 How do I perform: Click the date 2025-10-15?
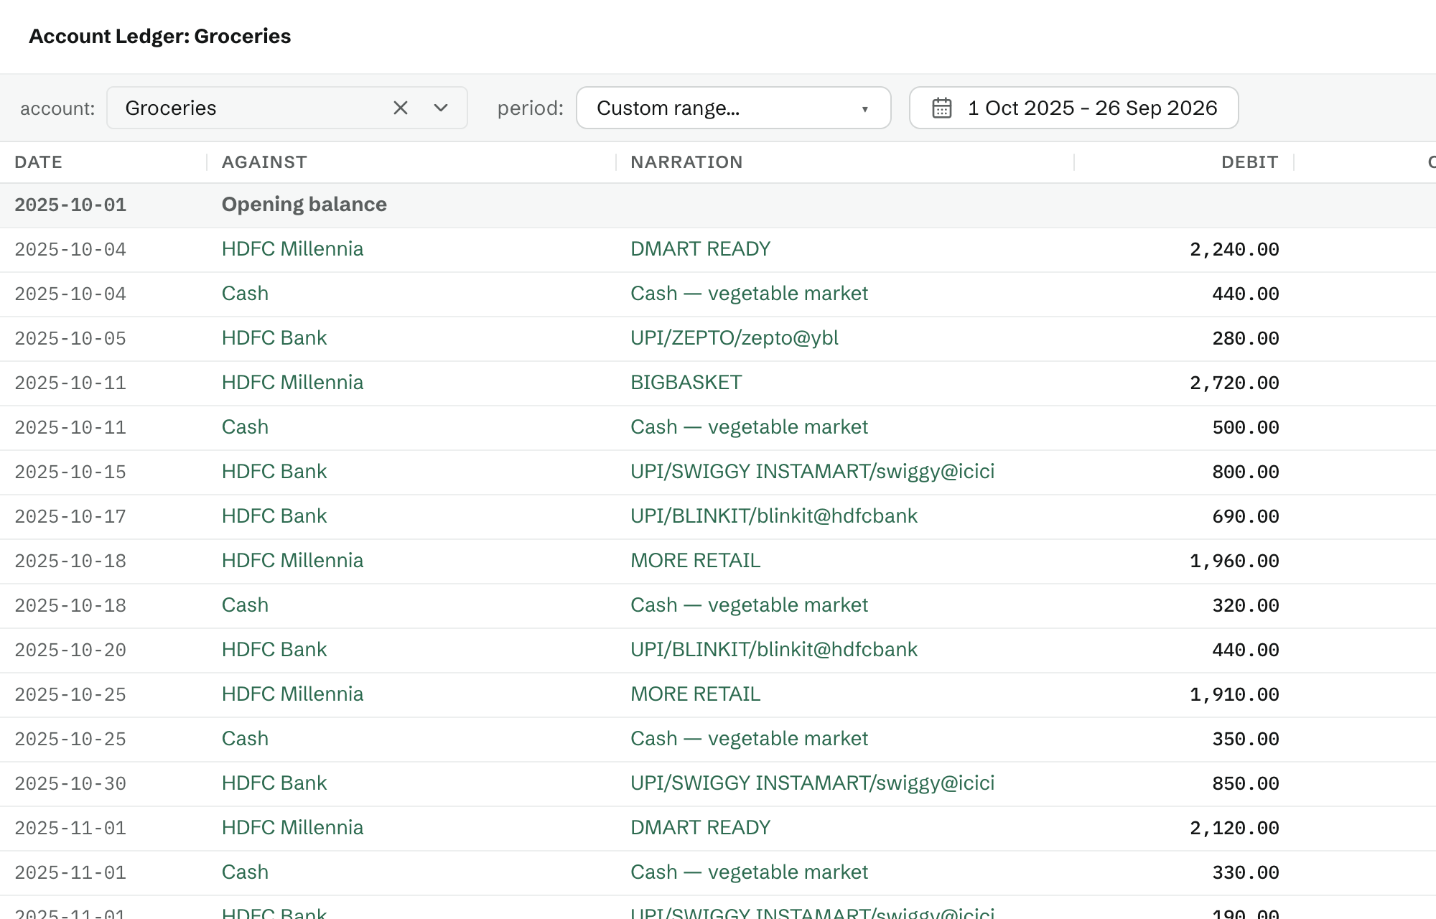click(70, 472)
